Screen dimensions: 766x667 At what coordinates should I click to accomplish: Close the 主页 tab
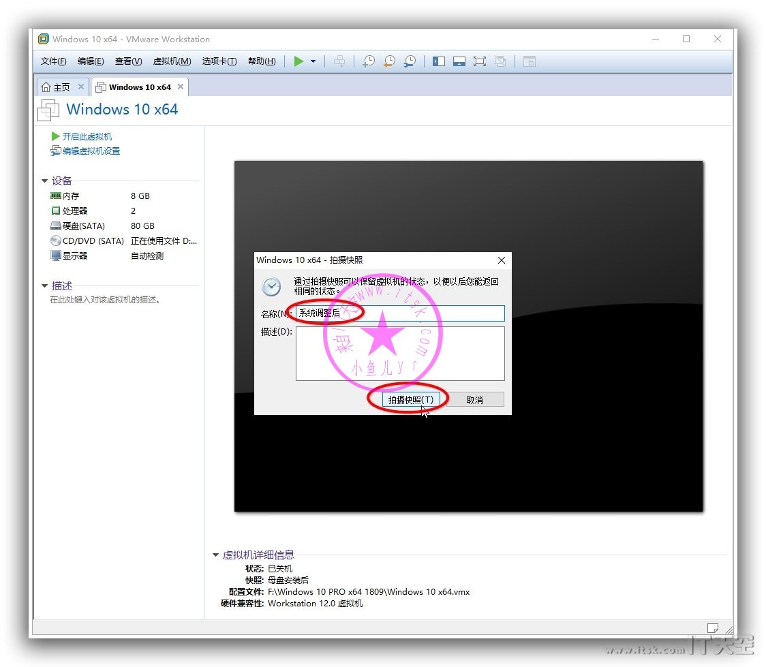tap(81, 87)
